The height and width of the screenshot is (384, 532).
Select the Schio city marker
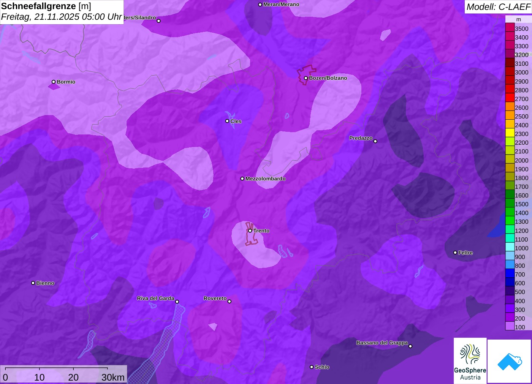point(312,367)
